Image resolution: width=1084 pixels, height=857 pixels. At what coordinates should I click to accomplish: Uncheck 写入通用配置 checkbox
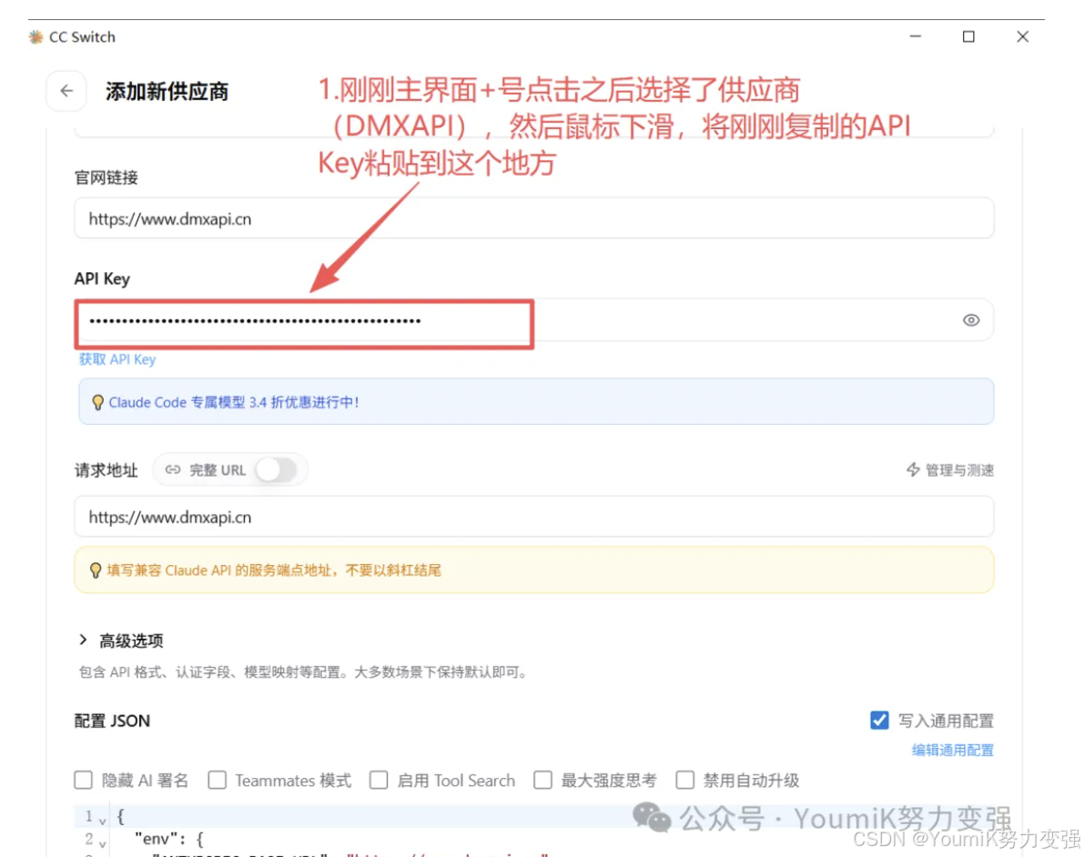point(879,721)
